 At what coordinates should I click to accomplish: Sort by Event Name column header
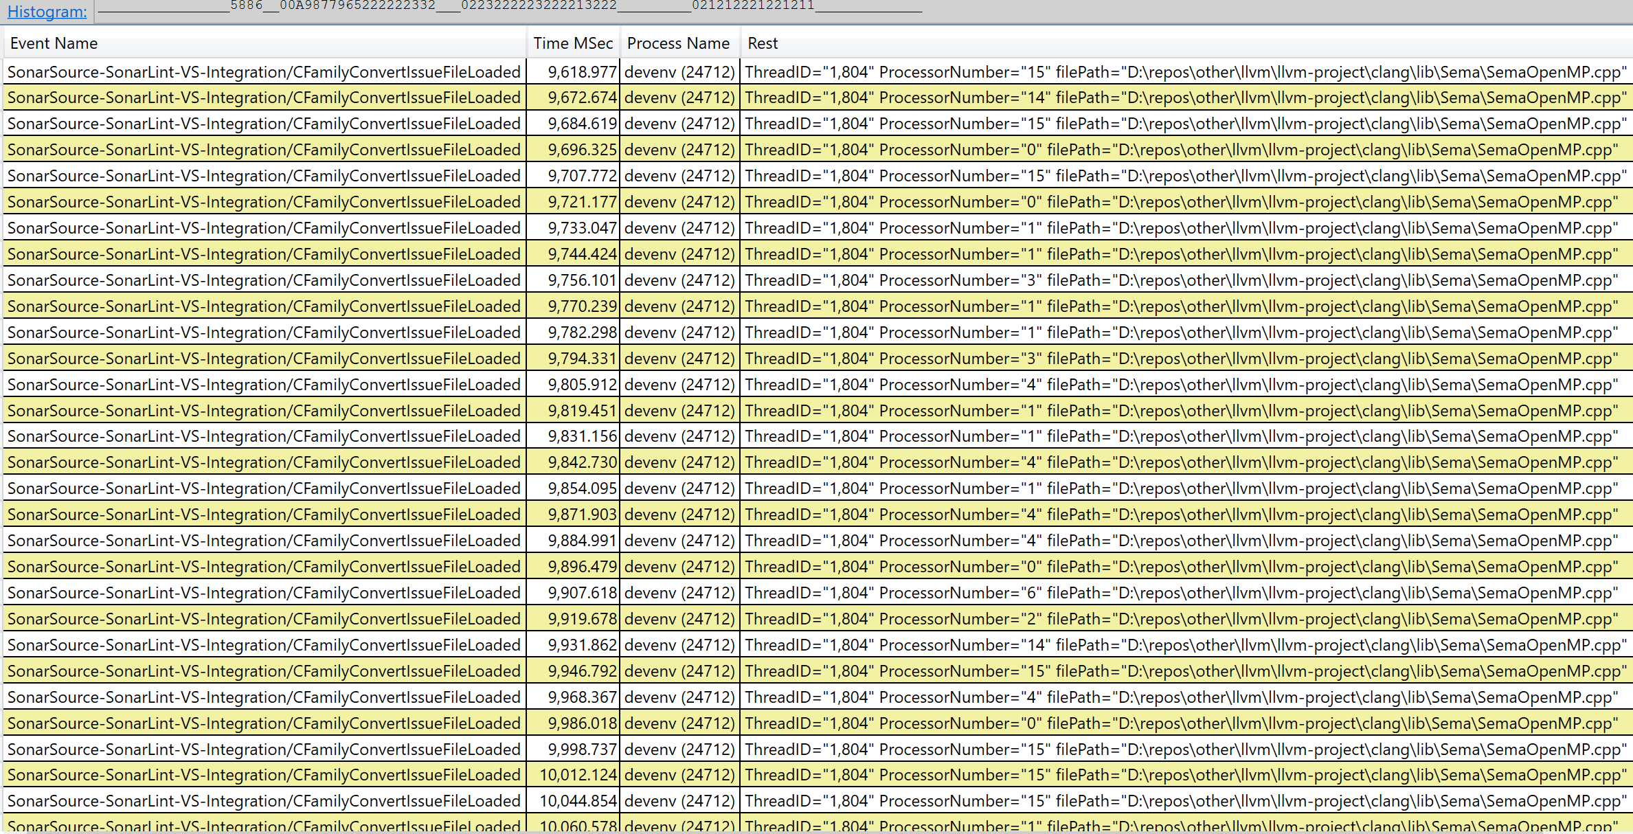pos(54,43)
